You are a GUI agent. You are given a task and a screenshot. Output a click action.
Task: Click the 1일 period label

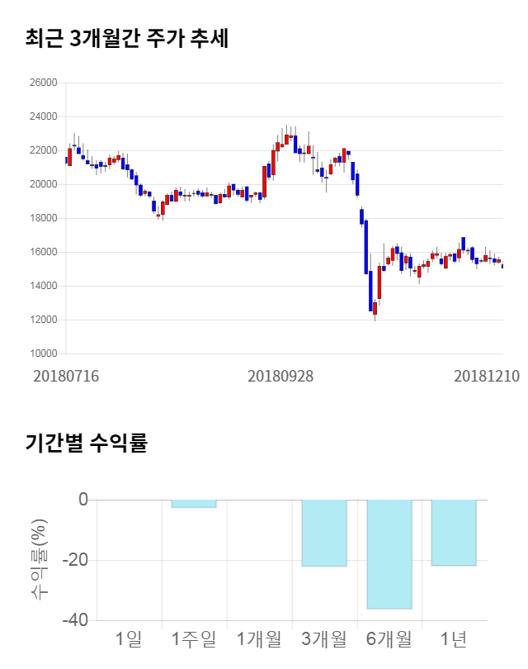point(129,638)
